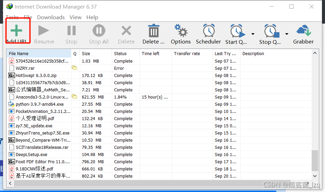Click the 7z icon of Foxit PDF Editor Pro
325x192 pixels.
click(12, 162)
